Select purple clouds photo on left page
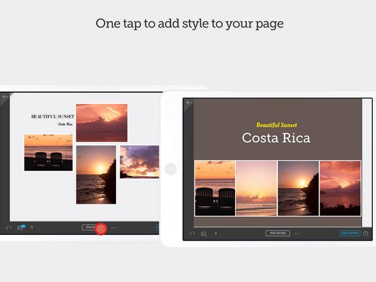The height and width of the screenshot is (282, 376). (x=139, y=162)
